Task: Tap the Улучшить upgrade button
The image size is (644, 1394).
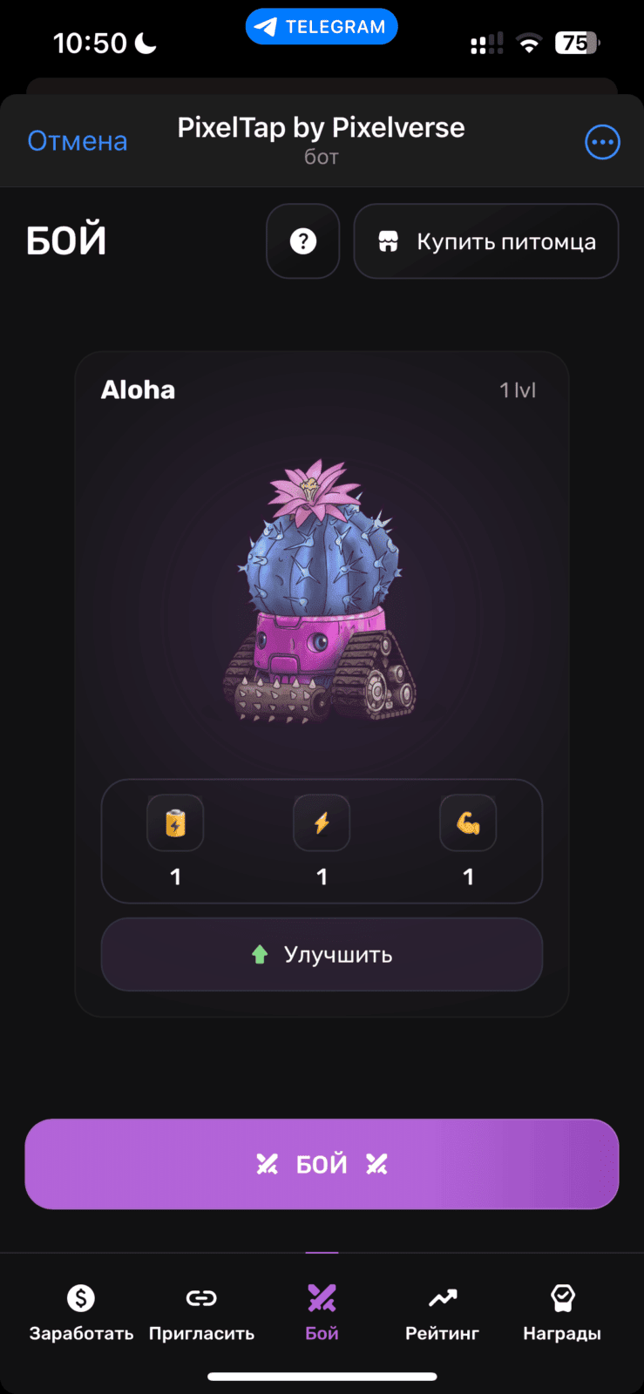Action: (322, 955)
